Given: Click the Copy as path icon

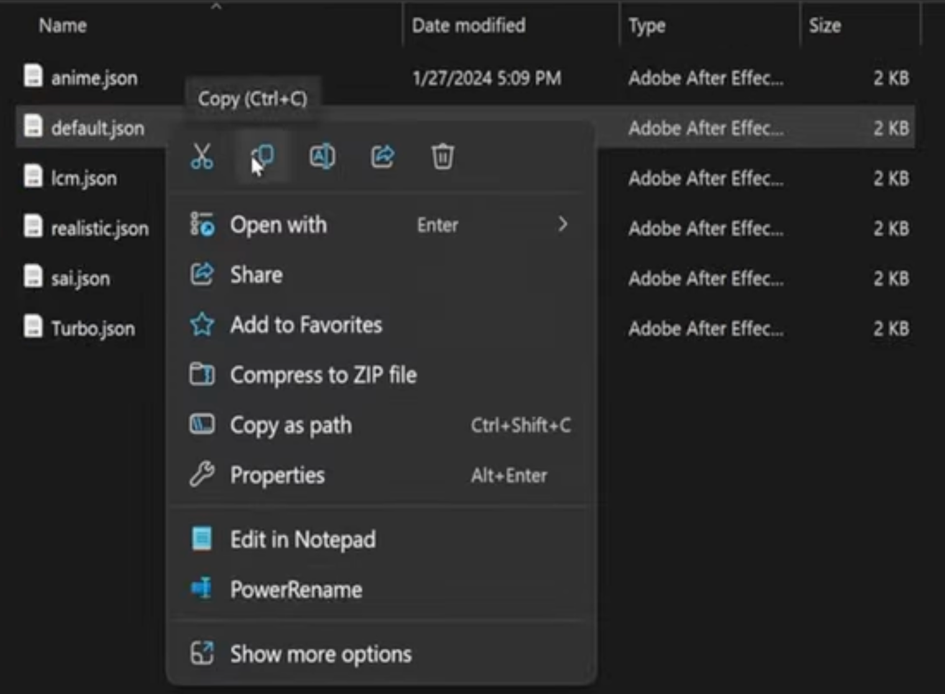Looking at the screenshot, I should pyautogui.click(x=201, y=425).
